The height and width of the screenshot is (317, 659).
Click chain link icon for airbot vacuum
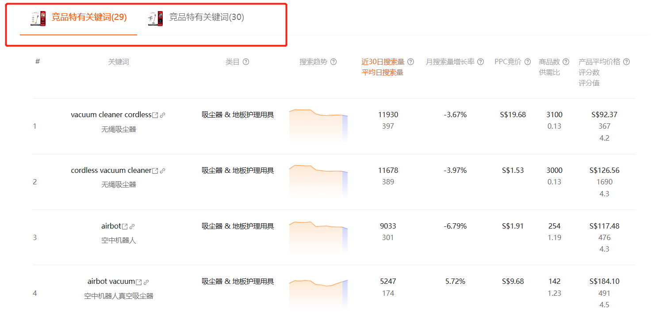(x=146, y=282)
